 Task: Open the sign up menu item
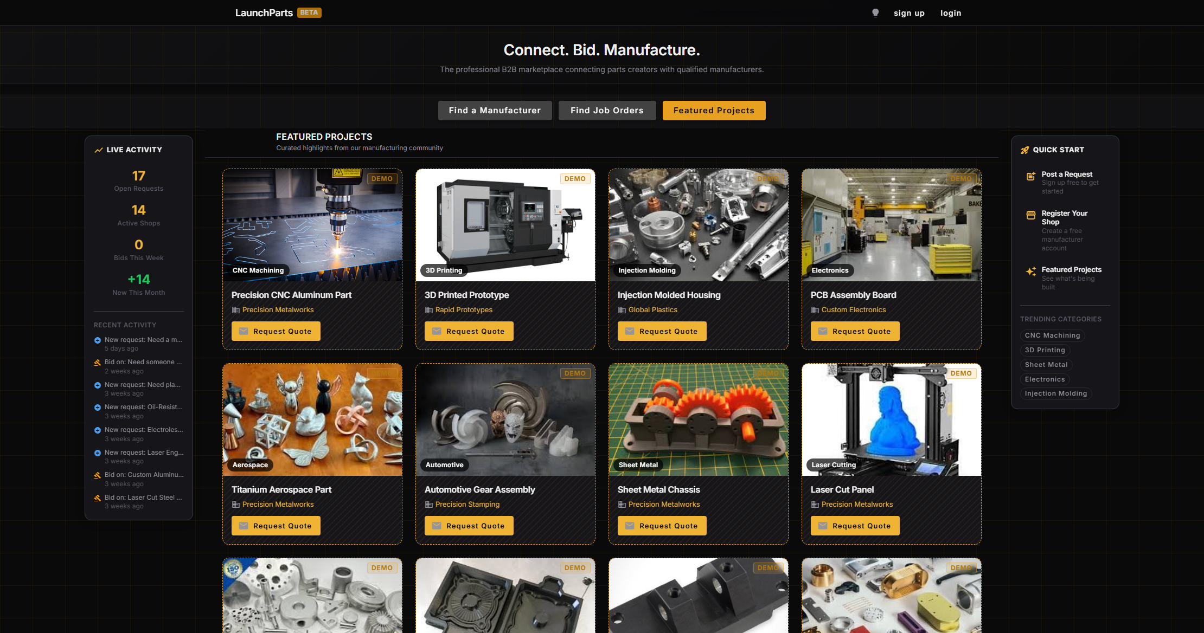(x=909, y=12)
